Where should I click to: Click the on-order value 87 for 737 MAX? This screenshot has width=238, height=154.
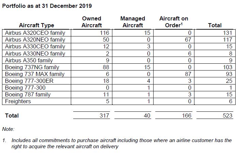[x=188, y=74]
